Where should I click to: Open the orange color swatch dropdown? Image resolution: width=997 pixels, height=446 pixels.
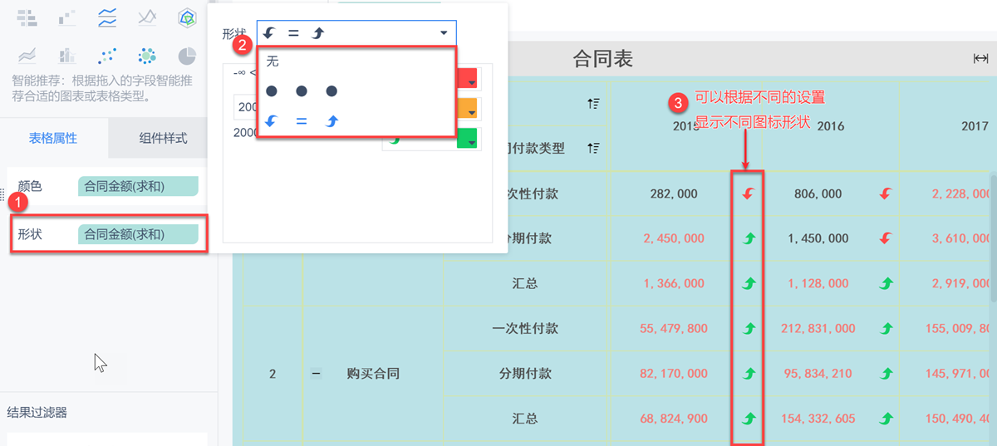pos(469,108)
